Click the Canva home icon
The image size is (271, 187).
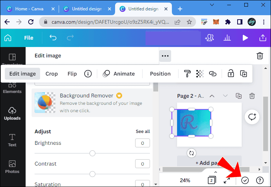pyautogui.click(x=8, y=38)
